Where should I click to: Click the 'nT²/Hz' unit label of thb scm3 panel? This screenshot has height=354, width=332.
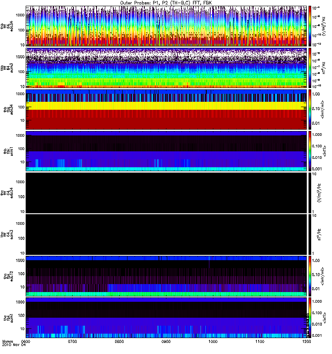[324, 68]
